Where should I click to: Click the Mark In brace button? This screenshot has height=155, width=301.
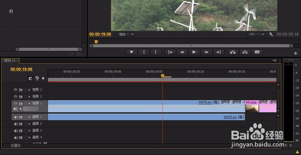(x=144, y=52)
